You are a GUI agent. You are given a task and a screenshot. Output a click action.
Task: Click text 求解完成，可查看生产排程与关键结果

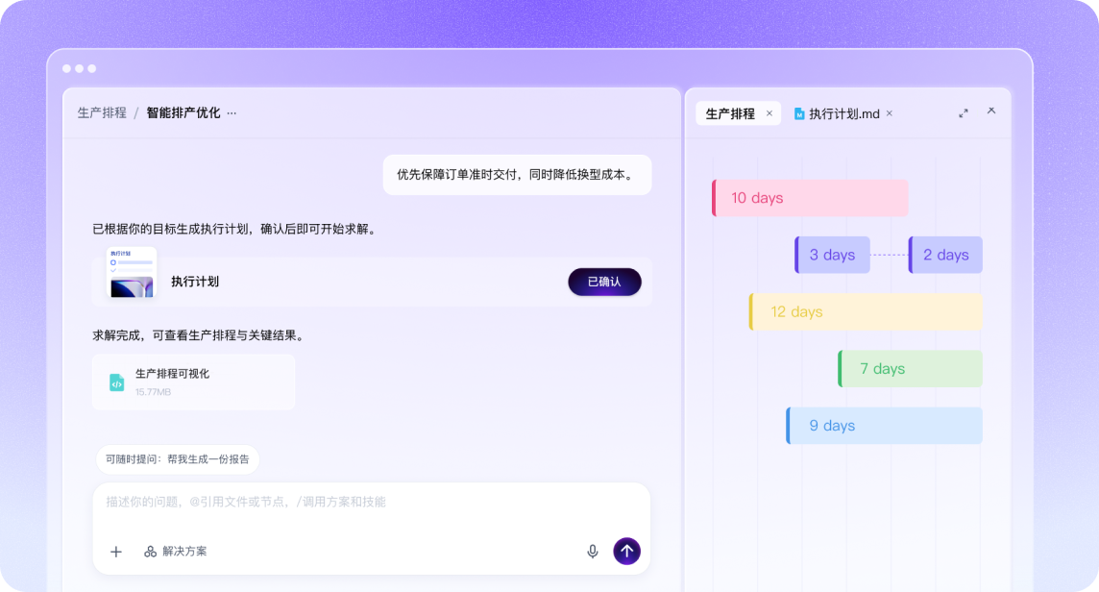201,335
